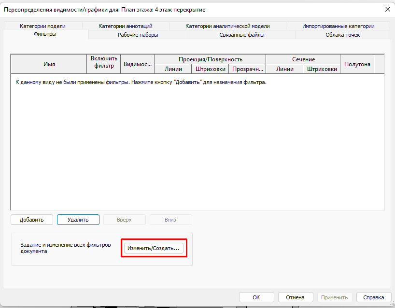The image size is (395, 308).
Task: Click the Добавить button to add filter
Action: point(32,220)
